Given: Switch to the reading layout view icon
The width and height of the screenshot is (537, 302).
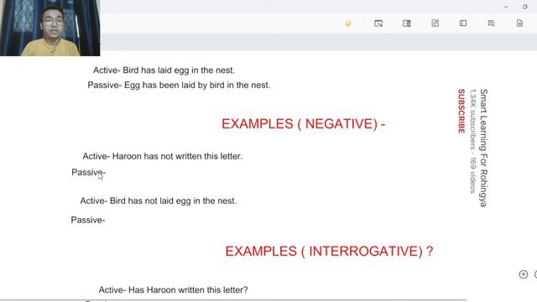Looking at the screenshot, I should (x=406, y=23).
